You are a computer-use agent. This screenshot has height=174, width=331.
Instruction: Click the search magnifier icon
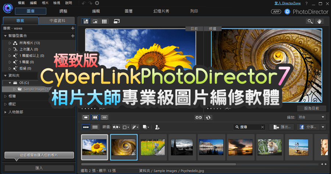(237, 127)
